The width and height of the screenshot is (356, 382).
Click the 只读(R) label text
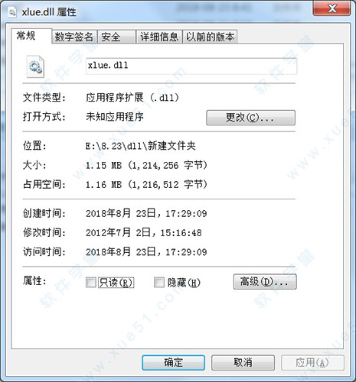click(116, 283)
